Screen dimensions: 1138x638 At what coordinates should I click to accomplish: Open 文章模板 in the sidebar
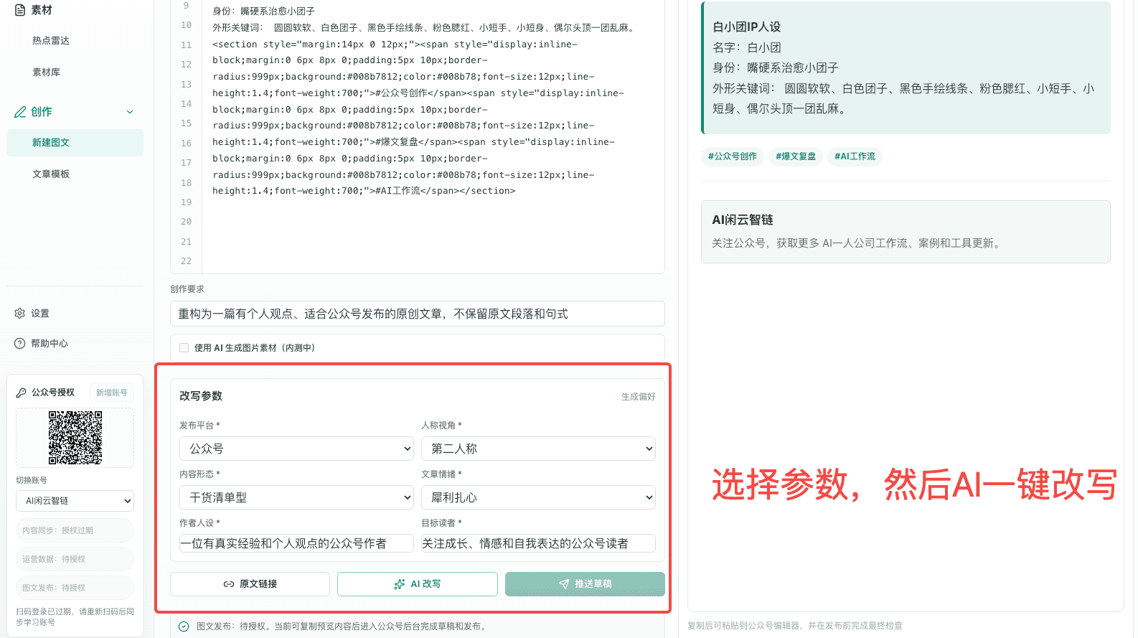[x=51, y=174]
